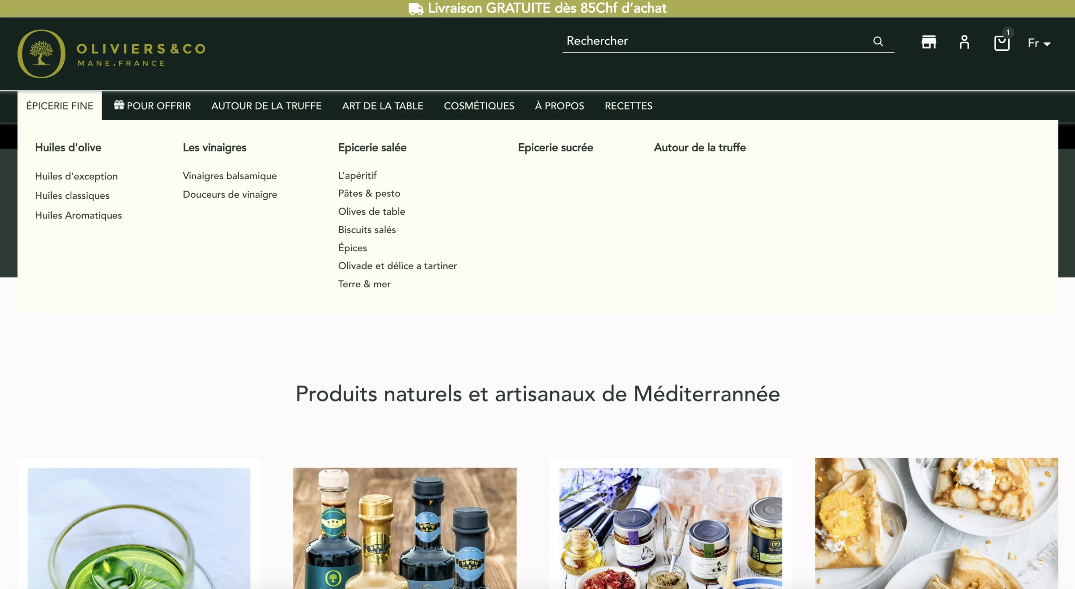Select Olives de table link
Screen dimensions: 1075x589
372,211
